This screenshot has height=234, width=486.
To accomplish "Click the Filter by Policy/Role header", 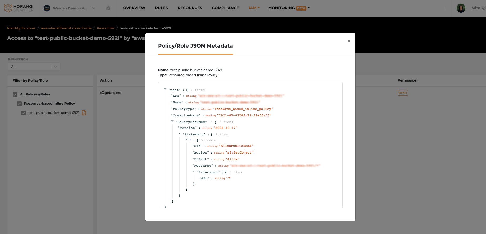I will (x=30, y=81).
